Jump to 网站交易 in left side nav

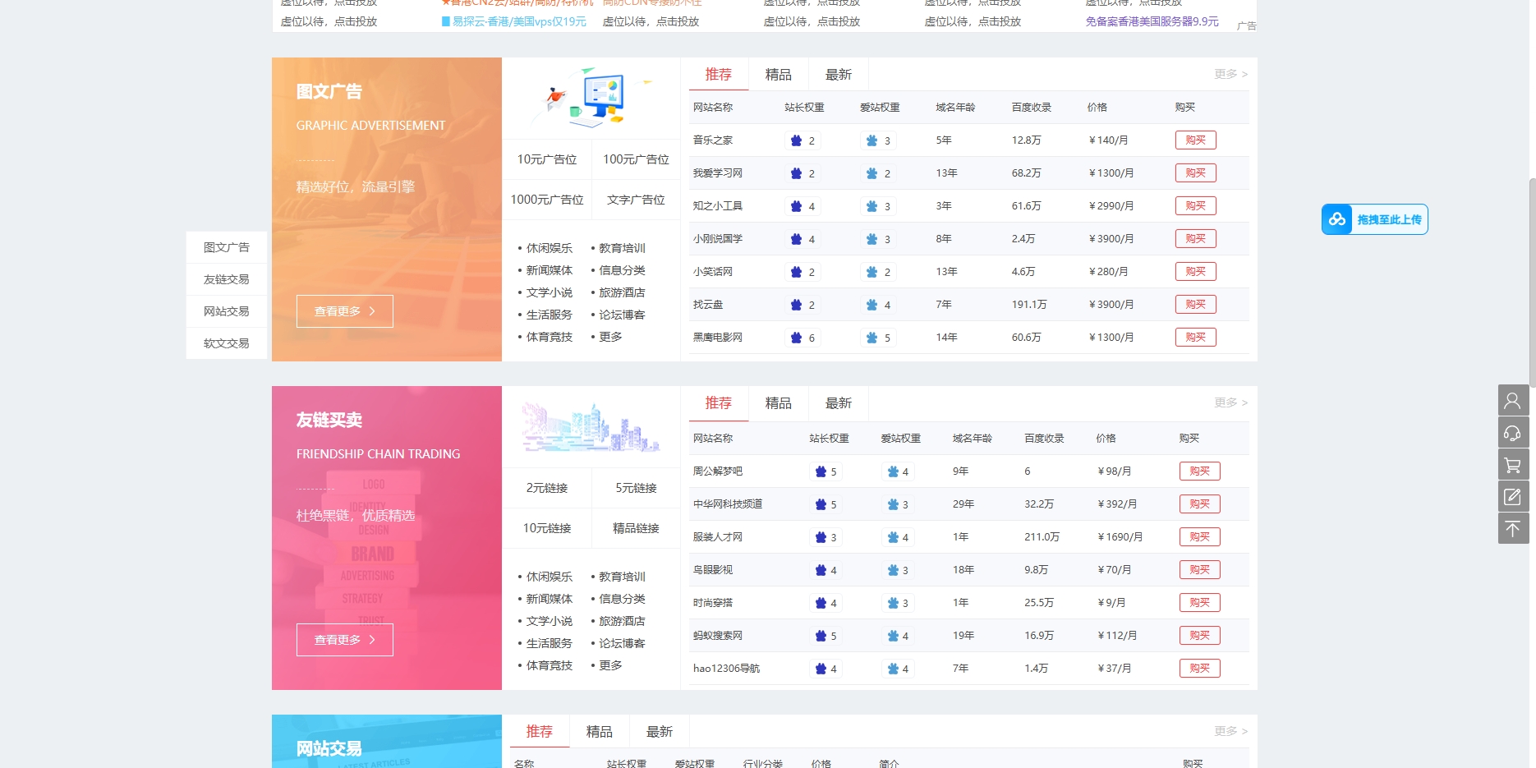click(x=227, y=311)
